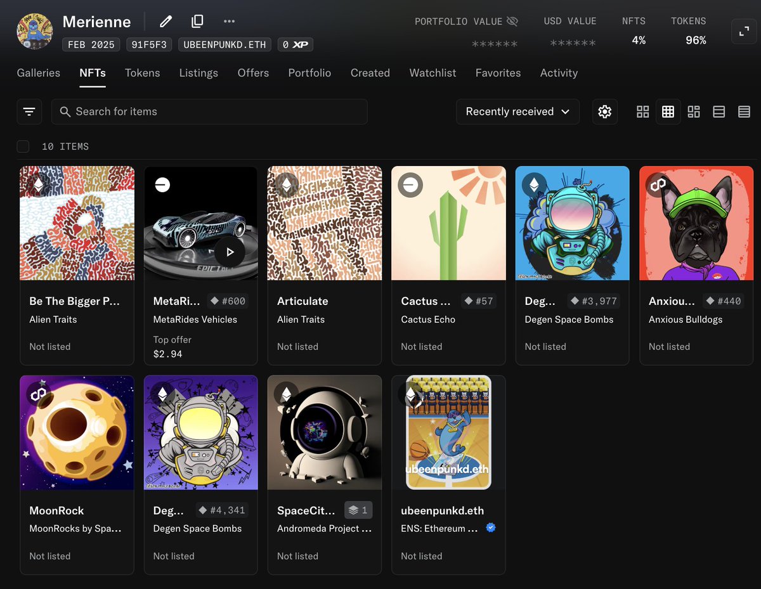This screenshot has height=589, width=761.
Task: Click token number #440 label
Action: pyautogui.click(x=723, y=301)
